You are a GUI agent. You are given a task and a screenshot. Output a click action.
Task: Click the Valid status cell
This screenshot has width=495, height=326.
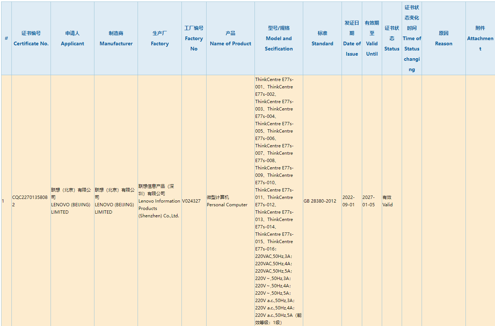coord(388,201)
